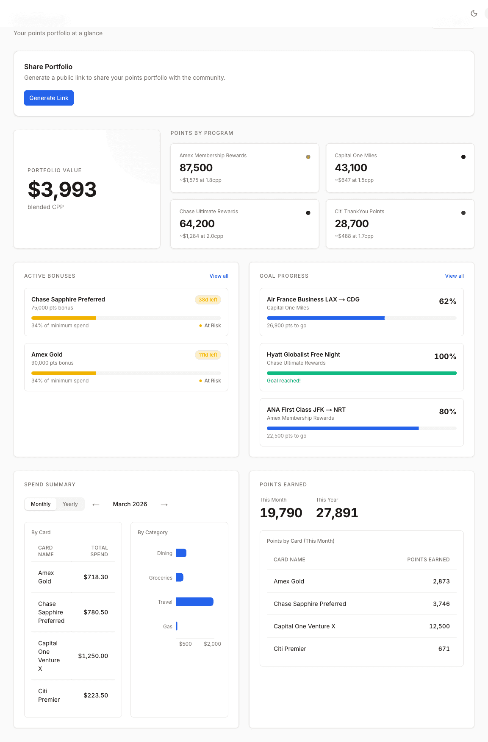The height and width of the screenshot is (742, 488).
Task: Click the Goal reached! label
Action: pos(284,381)
